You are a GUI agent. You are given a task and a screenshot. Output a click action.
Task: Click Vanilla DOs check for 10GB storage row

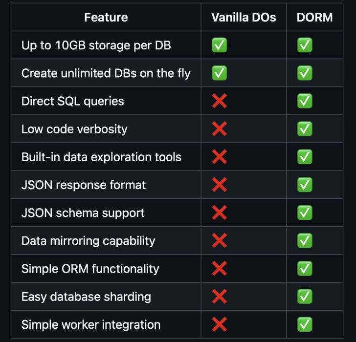(x=219, y=45)
